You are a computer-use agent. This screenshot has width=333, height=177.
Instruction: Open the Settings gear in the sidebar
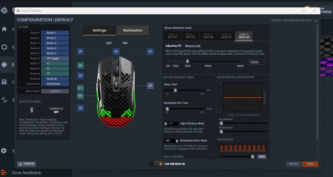(x=4, y=151)
